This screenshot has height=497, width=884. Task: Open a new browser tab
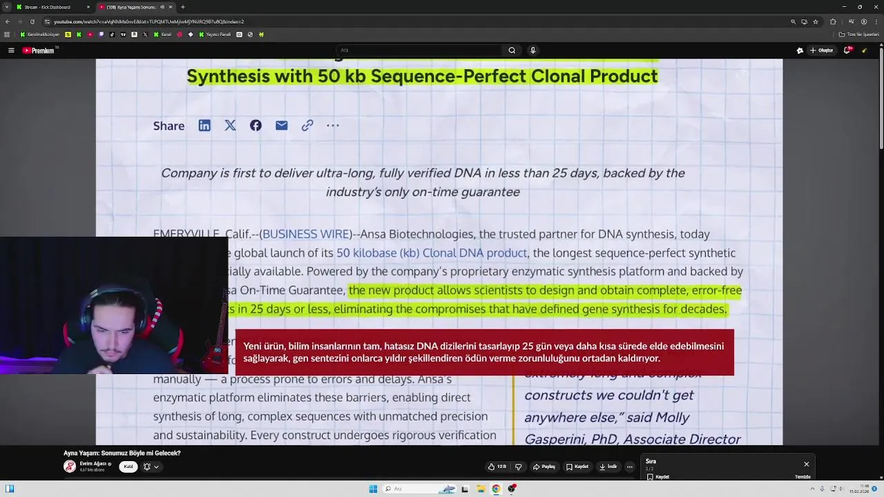(183, 7)
